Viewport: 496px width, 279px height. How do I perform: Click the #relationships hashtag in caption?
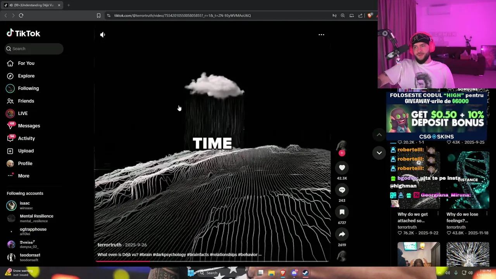(x=223, y=255)
